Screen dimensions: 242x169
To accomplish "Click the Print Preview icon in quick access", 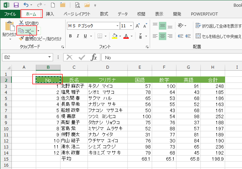I will (x=77, y=5).
